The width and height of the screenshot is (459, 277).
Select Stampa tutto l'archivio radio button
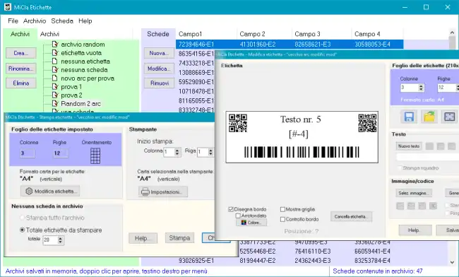pos(23,218)
